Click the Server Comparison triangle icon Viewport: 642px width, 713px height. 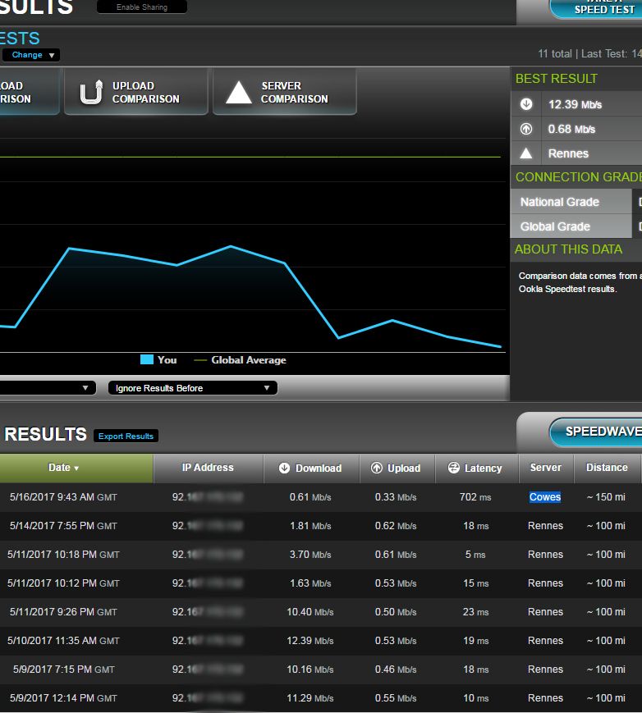point(239,93)
